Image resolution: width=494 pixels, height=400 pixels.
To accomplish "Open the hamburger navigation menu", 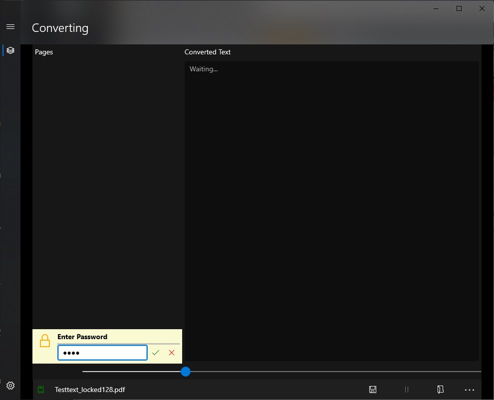I will pyautogui.click(x=10, y=27).
